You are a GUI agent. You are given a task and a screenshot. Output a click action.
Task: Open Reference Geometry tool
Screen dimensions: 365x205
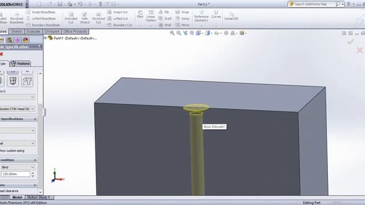pos(201,17)
